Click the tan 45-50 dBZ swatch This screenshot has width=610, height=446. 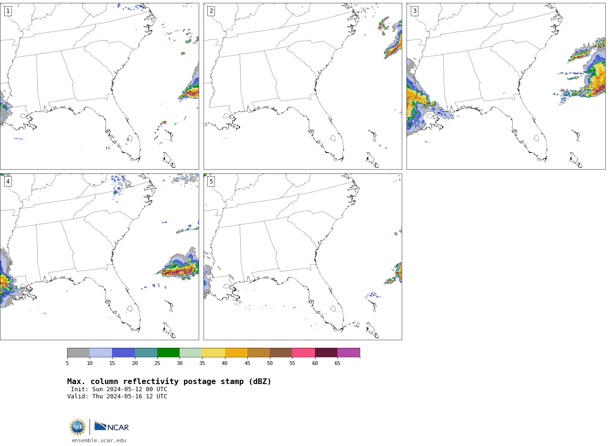point(258,353)
